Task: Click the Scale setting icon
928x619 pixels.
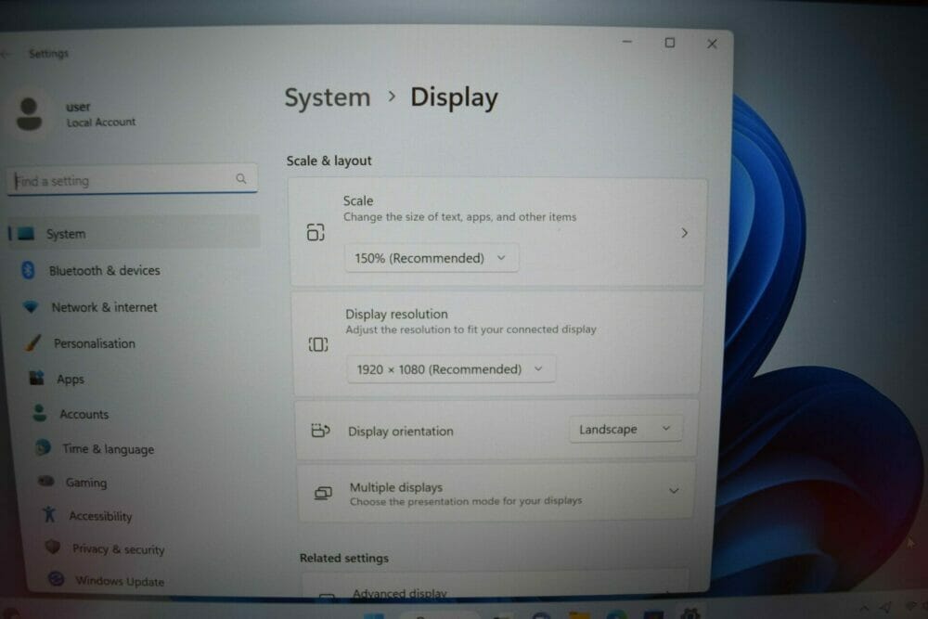Action: click(316, 232)
